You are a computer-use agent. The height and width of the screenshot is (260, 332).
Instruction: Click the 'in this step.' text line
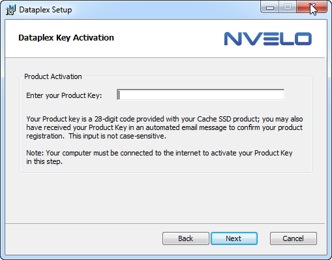point(44,161)
